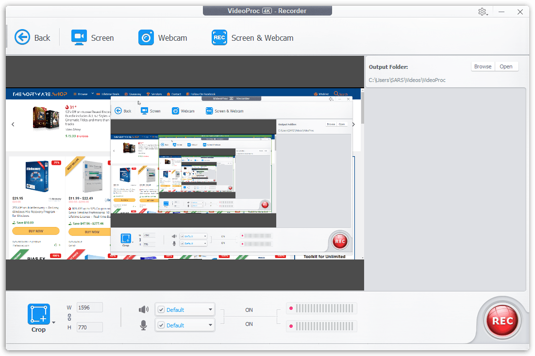Click the microphone icon

point(144,325)
